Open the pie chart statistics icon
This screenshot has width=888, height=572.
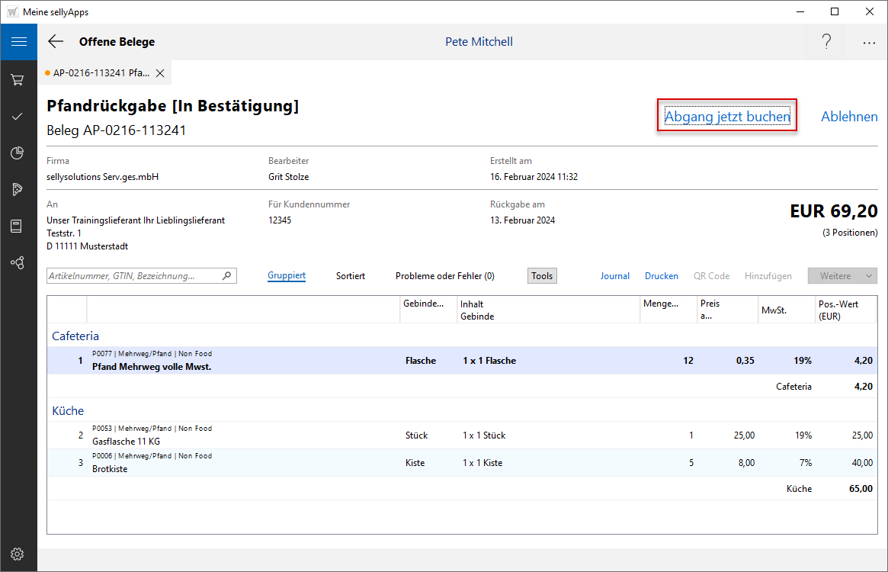click(x=18, y=153)
